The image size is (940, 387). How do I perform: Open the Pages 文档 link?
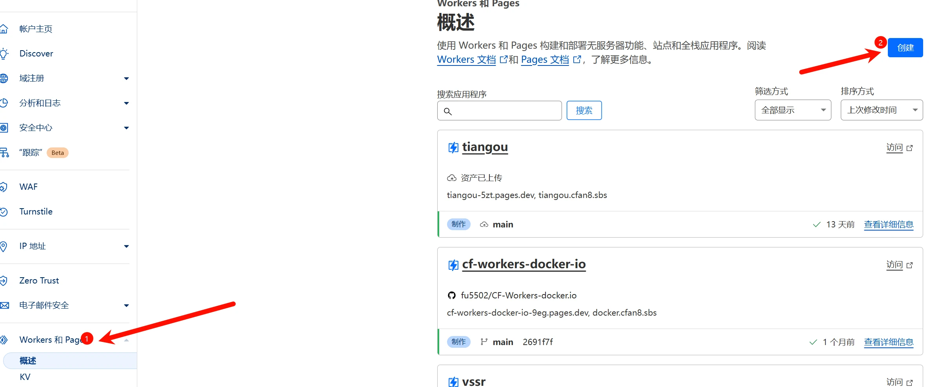[x=545, y=60]
